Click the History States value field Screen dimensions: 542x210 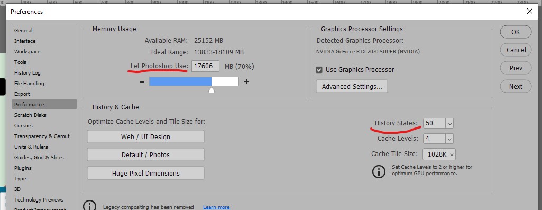[434, 123]
